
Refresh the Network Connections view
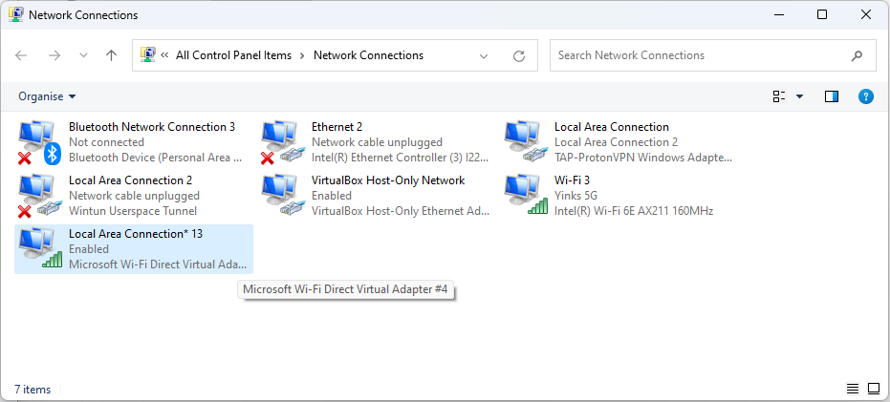coord(519,55)
